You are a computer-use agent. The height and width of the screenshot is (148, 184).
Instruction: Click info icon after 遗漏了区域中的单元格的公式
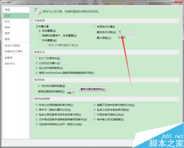coord(136,105)
